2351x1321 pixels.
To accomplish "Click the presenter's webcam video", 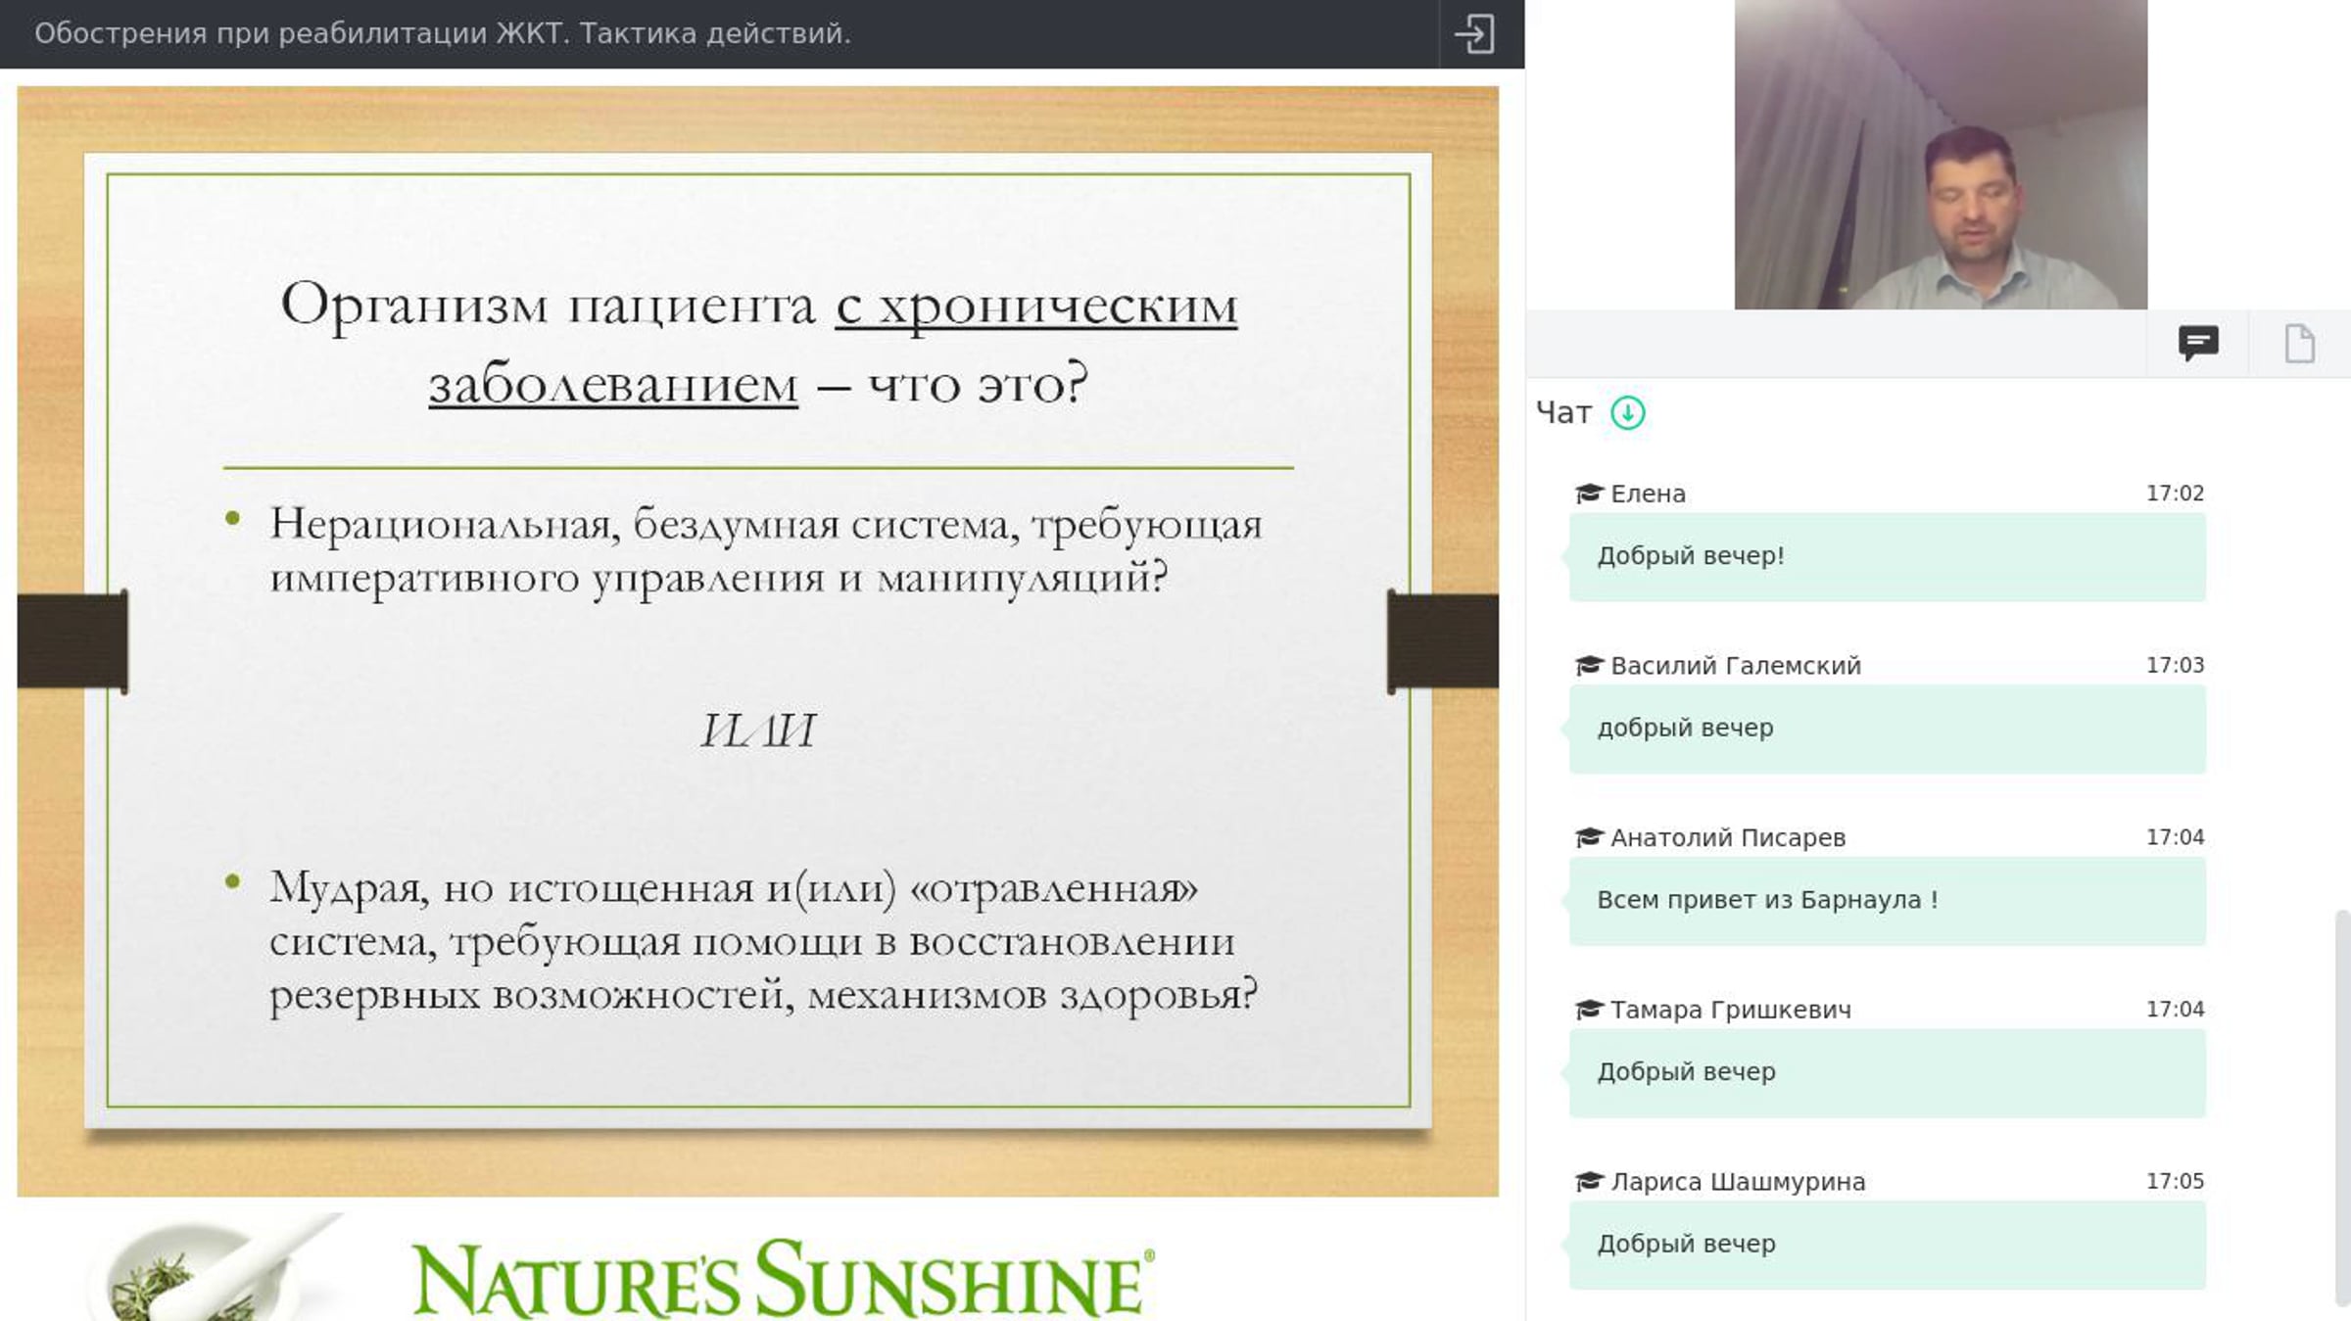I will click(x=1941, y=155).
